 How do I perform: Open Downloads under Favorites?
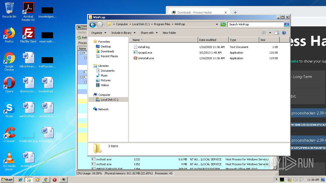107,51
